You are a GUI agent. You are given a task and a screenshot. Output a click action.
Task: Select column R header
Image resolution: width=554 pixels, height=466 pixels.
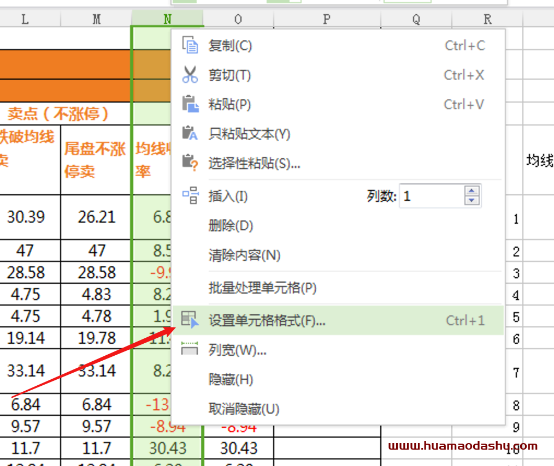pos(487,19)
